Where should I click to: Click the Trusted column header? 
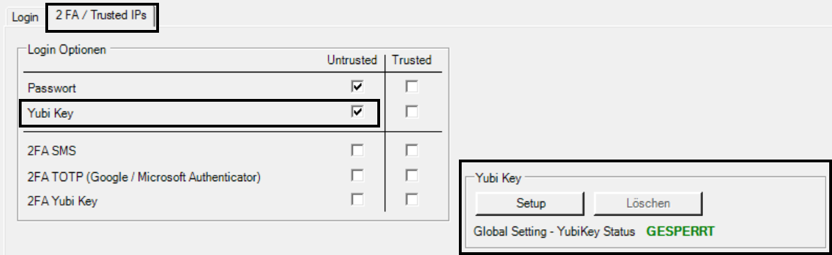[411, 60]
